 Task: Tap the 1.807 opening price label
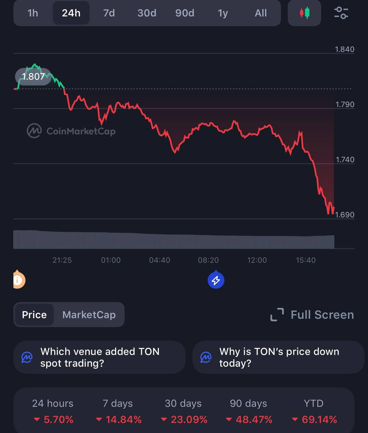[x=33, y=76]
